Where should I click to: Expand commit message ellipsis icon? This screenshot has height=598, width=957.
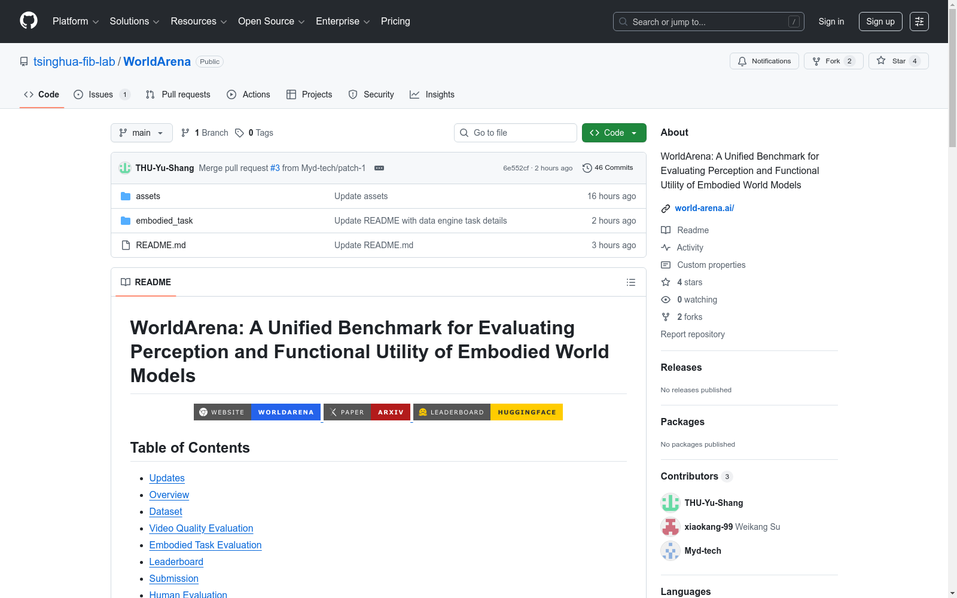379,168
